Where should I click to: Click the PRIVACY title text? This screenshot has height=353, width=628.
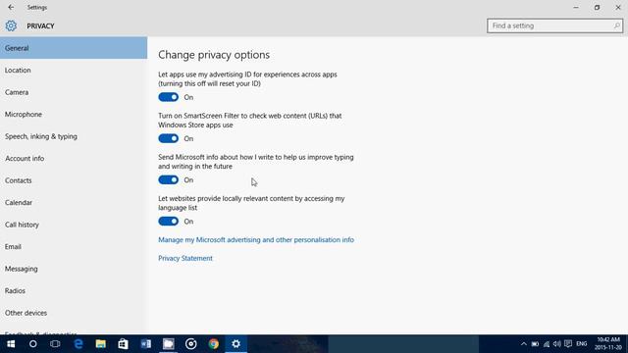[40, 26]
